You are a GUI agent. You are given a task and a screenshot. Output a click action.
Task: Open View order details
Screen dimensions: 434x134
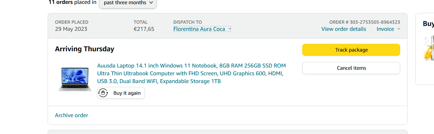pyautogui.click(x=344, y=29)
